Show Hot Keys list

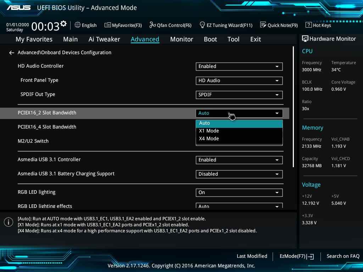click(x=318, y=25)
